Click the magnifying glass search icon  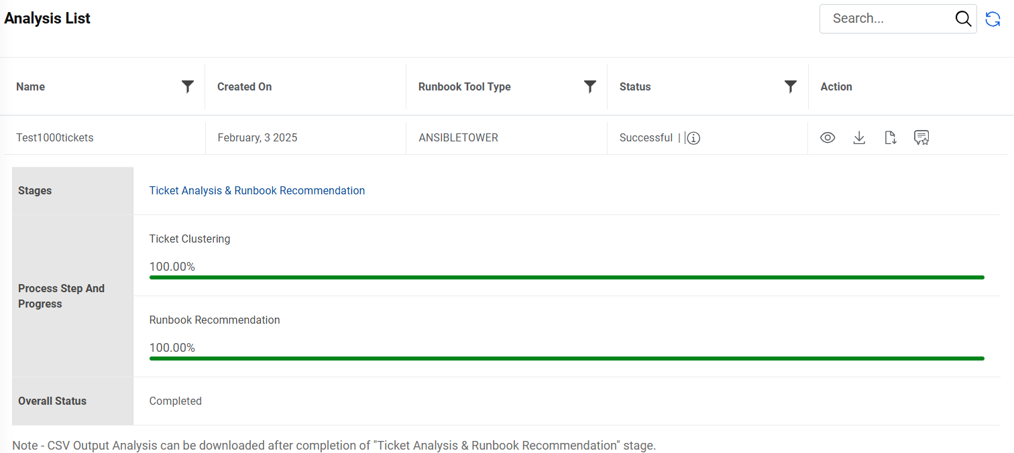click(963, 19)
